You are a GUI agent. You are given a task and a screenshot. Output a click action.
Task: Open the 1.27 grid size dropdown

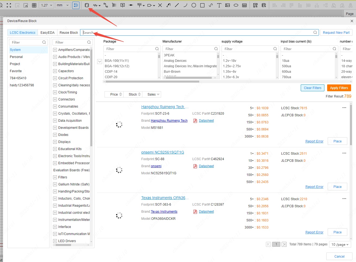click(47, 5)
